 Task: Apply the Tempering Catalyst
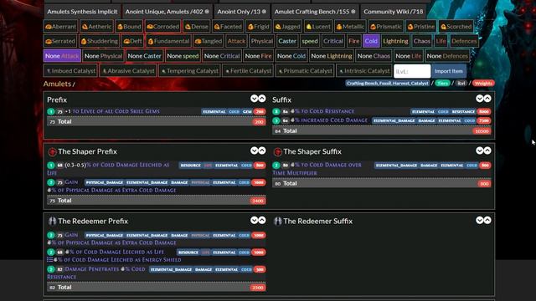point(189,71)
